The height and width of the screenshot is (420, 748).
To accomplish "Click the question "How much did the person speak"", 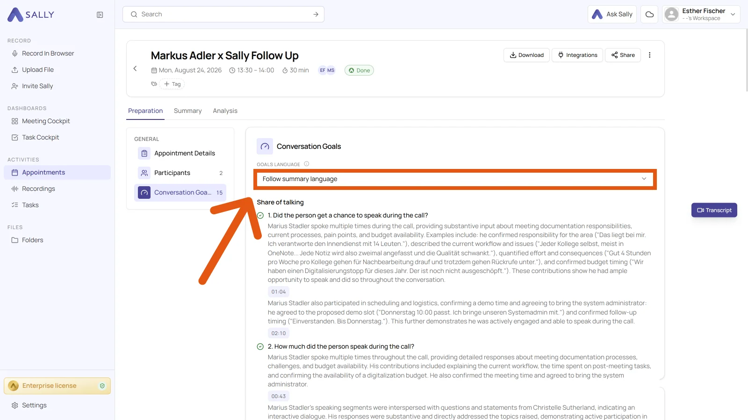I will click(x=341, y=347).
